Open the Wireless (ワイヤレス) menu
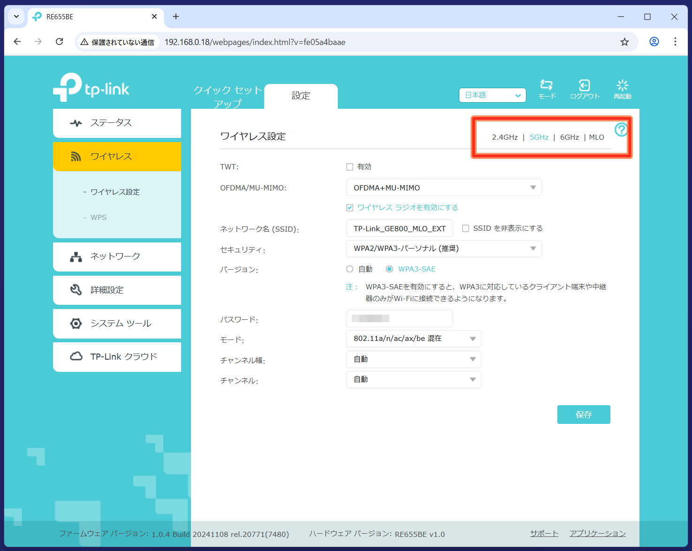Screen dimensions: 692x551 (x=117, y=157)
